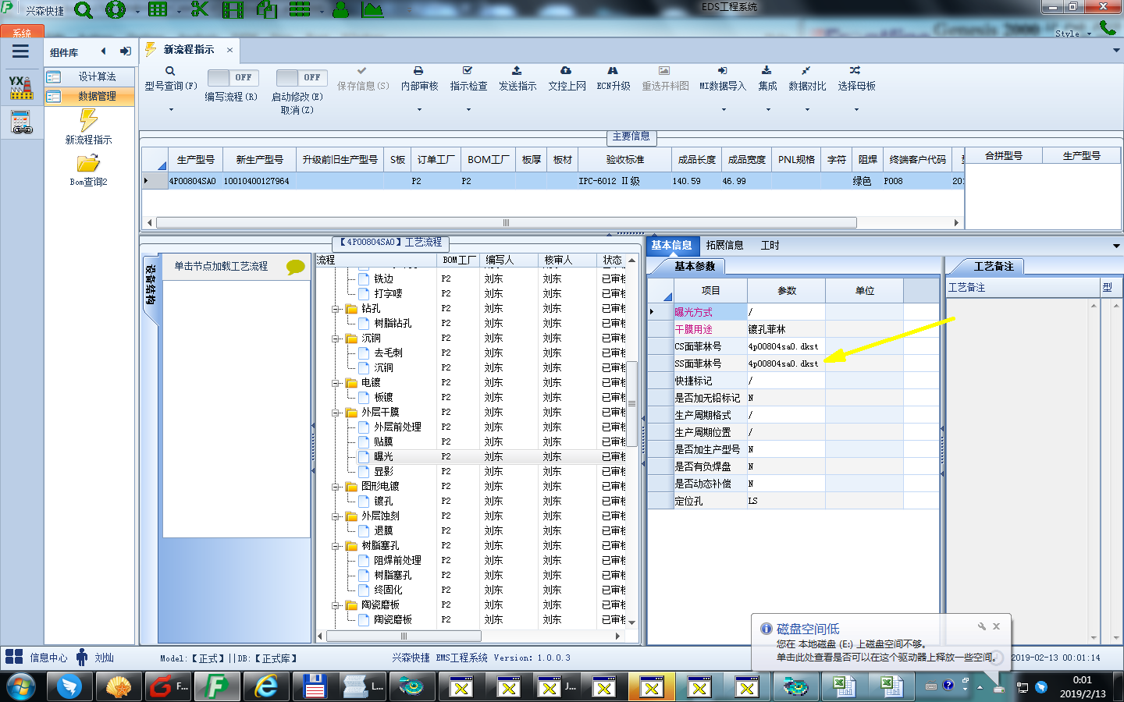Image resolution: width=1124 pixels, height=702 pixels.
Task: Click the calculator icon in left sidebar
Action: (21, 122)
